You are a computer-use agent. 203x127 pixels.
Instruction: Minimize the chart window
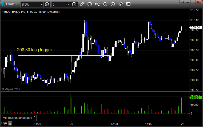tap(188, 2)
